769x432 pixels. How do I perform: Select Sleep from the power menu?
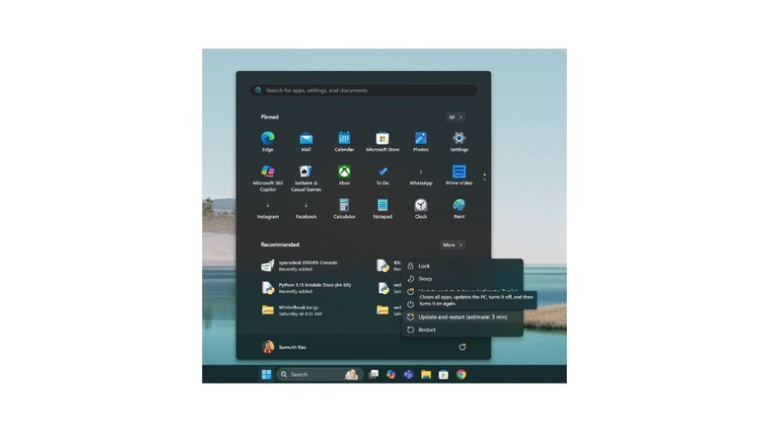point(462,279)
